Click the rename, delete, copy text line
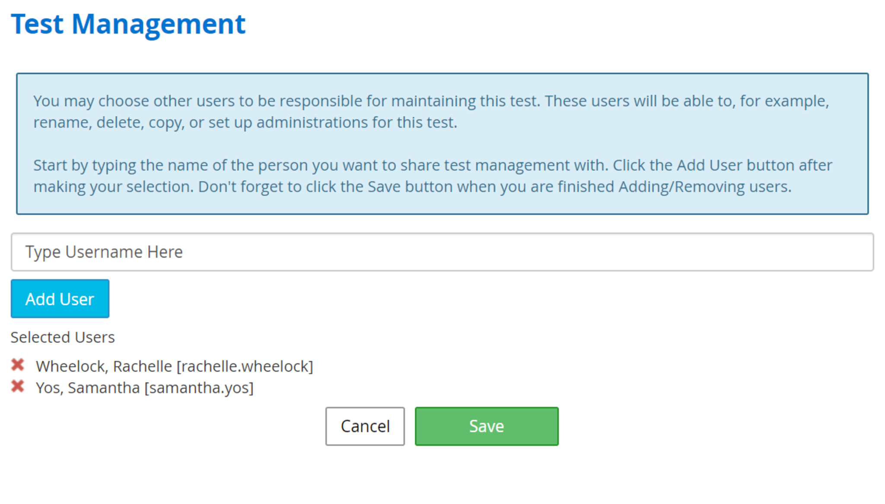 click(x=245, y=123)
